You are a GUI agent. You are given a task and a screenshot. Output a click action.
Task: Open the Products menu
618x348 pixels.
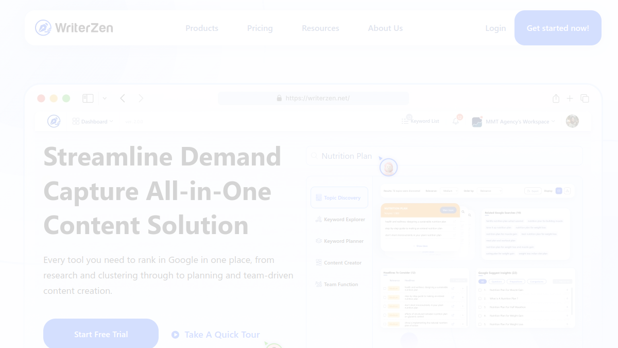[202, 28]
